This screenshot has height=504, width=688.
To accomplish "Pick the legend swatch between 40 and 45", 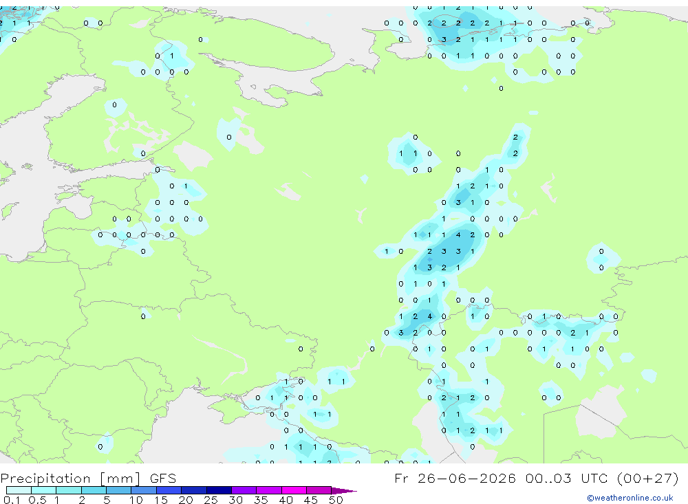I will click(294, 490).
